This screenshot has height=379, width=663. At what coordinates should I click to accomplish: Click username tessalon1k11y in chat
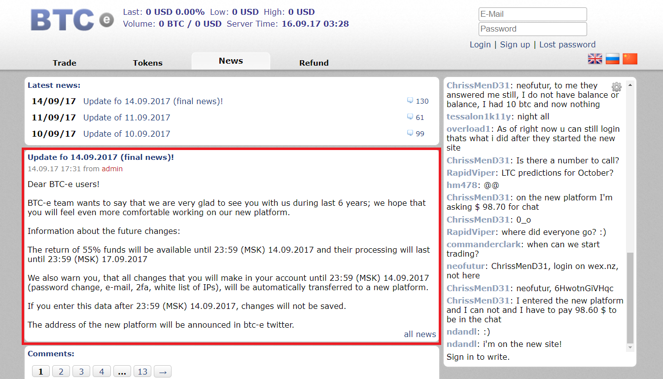pos(479,116)
